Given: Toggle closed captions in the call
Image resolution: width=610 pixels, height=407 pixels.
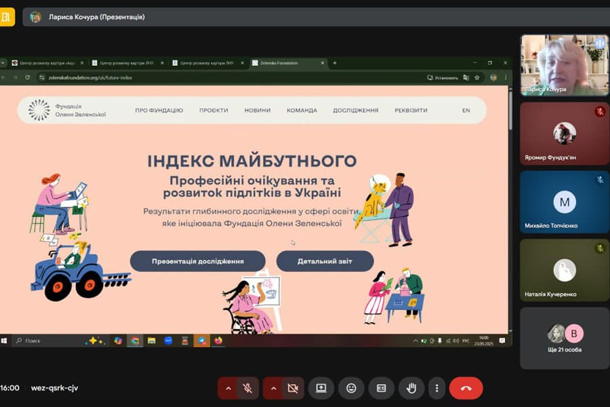Looking at the screenshot, I should (381, 388).
